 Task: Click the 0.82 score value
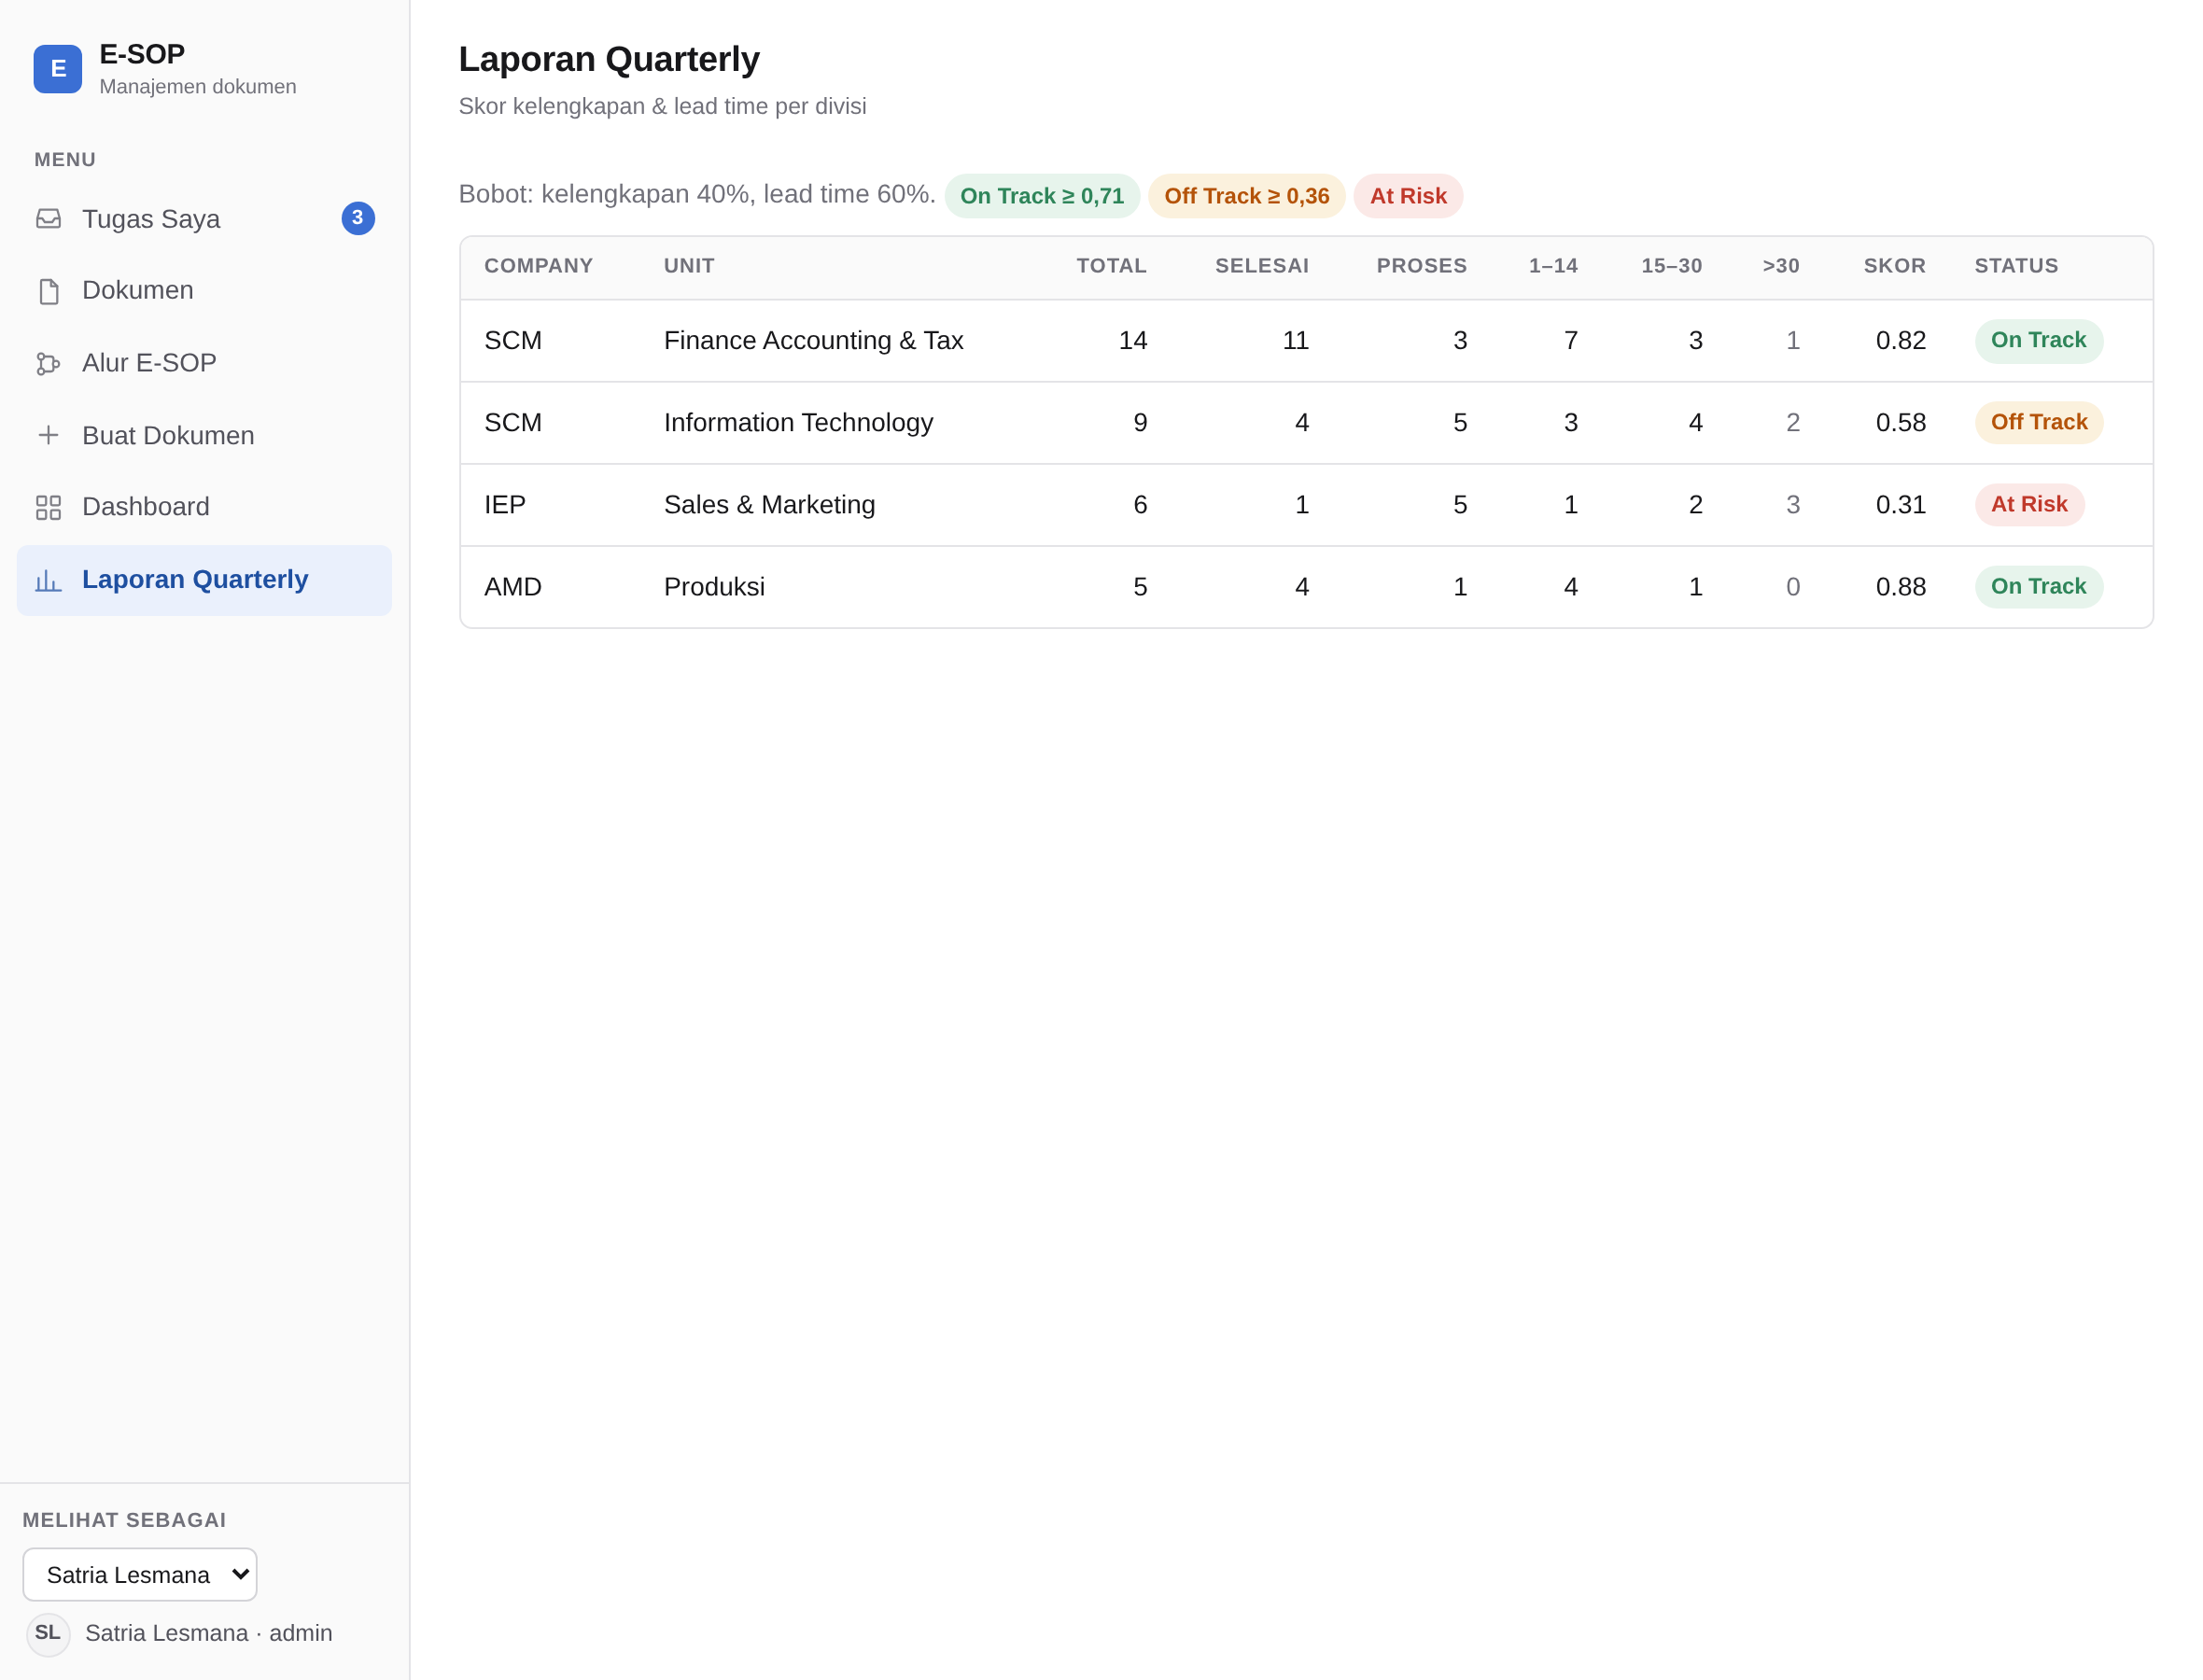(x=1900, y=341)
